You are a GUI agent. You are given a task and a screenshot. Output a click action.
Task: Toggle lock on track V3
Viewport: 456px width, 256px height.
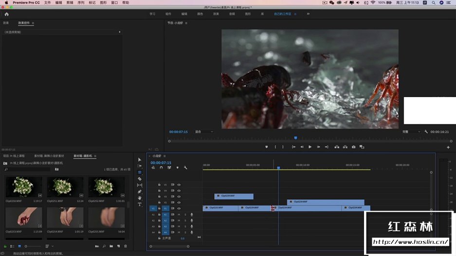pos(159,196)
